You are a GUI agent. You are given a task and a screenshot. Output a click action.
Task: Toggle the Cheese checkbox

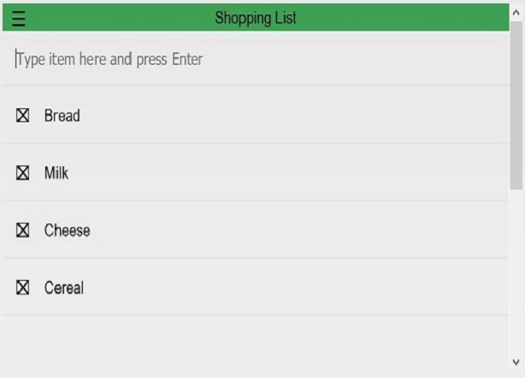23,230
